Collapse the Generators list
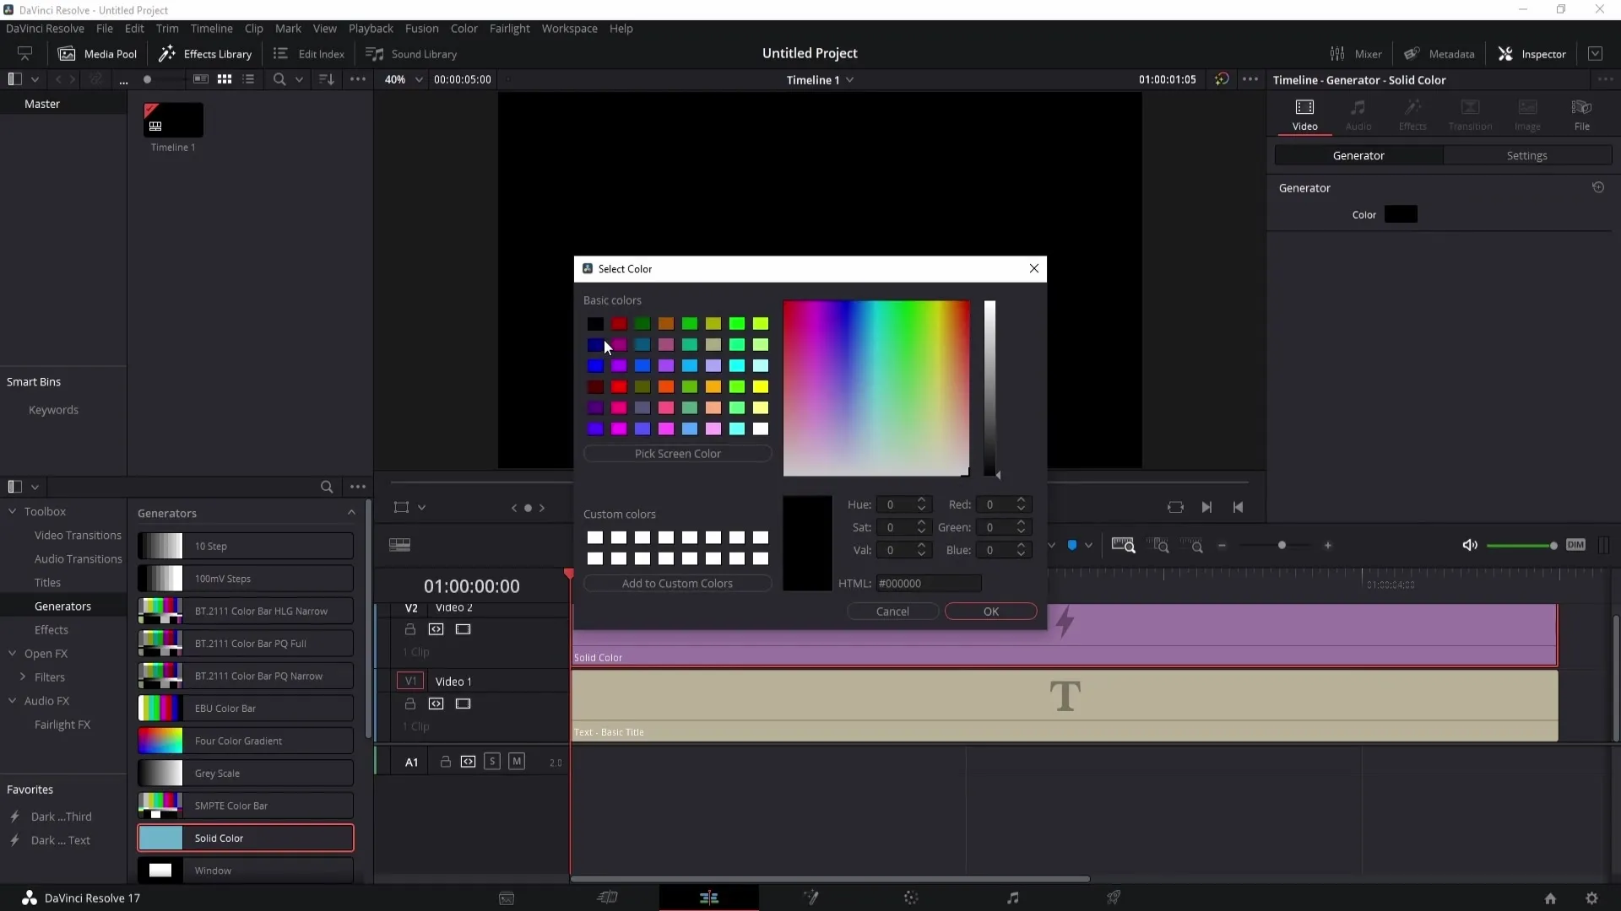 pyautogui.click(x=351, y=512)
